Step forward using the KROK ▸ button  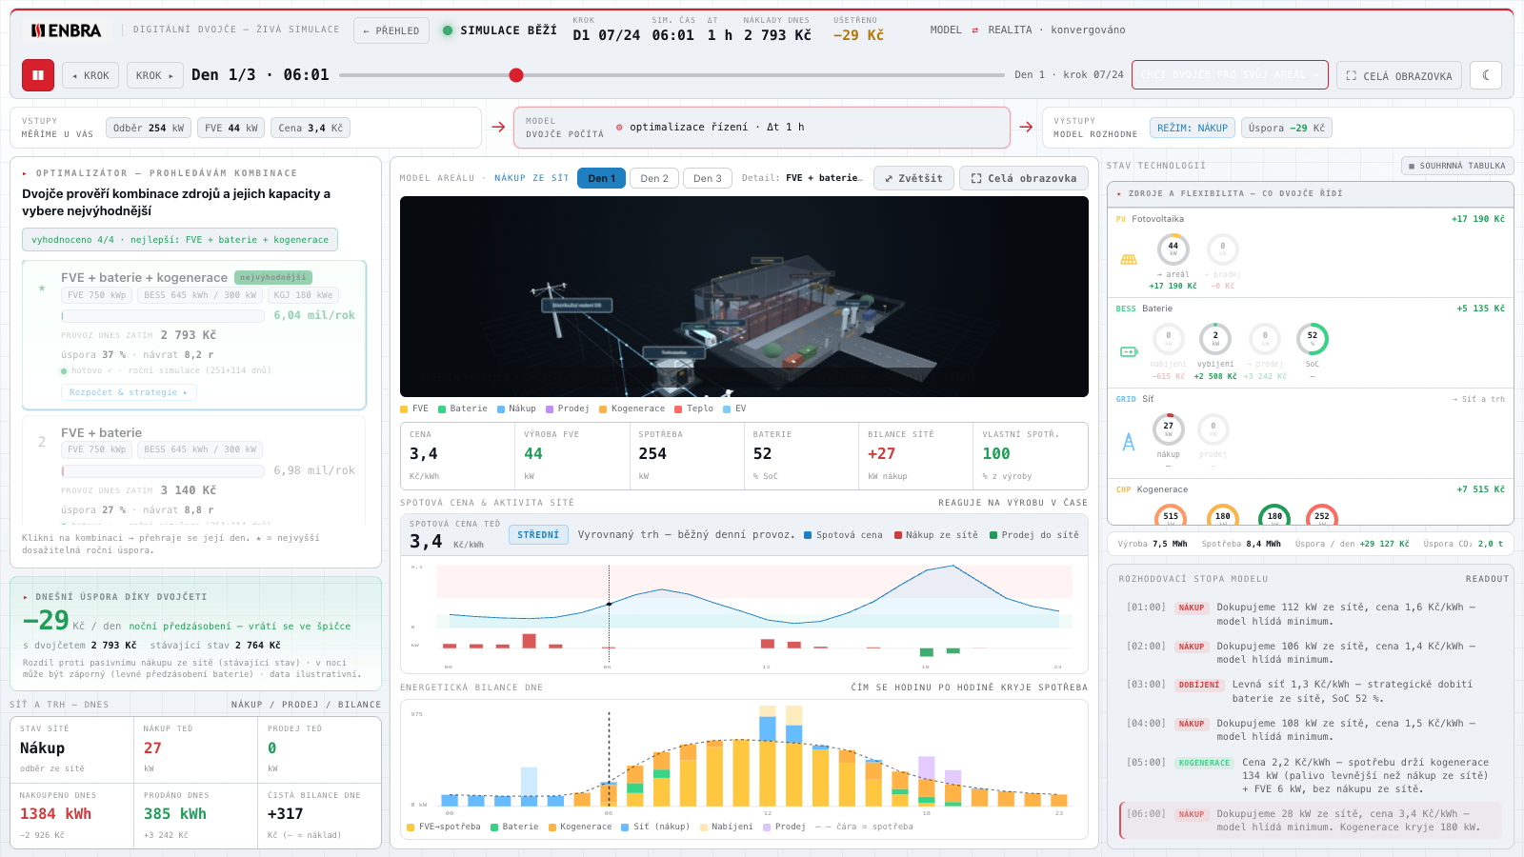click(155, 75)
